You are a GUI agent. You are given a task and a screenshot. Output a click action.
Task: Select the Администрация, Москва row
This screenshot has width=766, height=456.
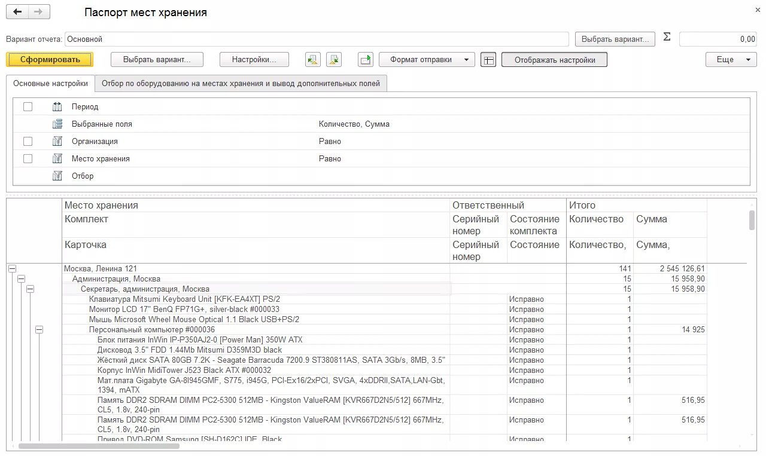pyautogui.click(x=116, y=279)
